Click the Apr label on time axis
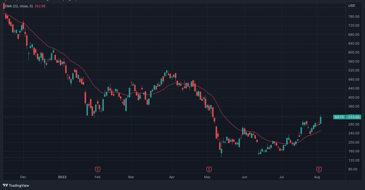Viewport: 365px width, 190px height. (x=172, y=177)
